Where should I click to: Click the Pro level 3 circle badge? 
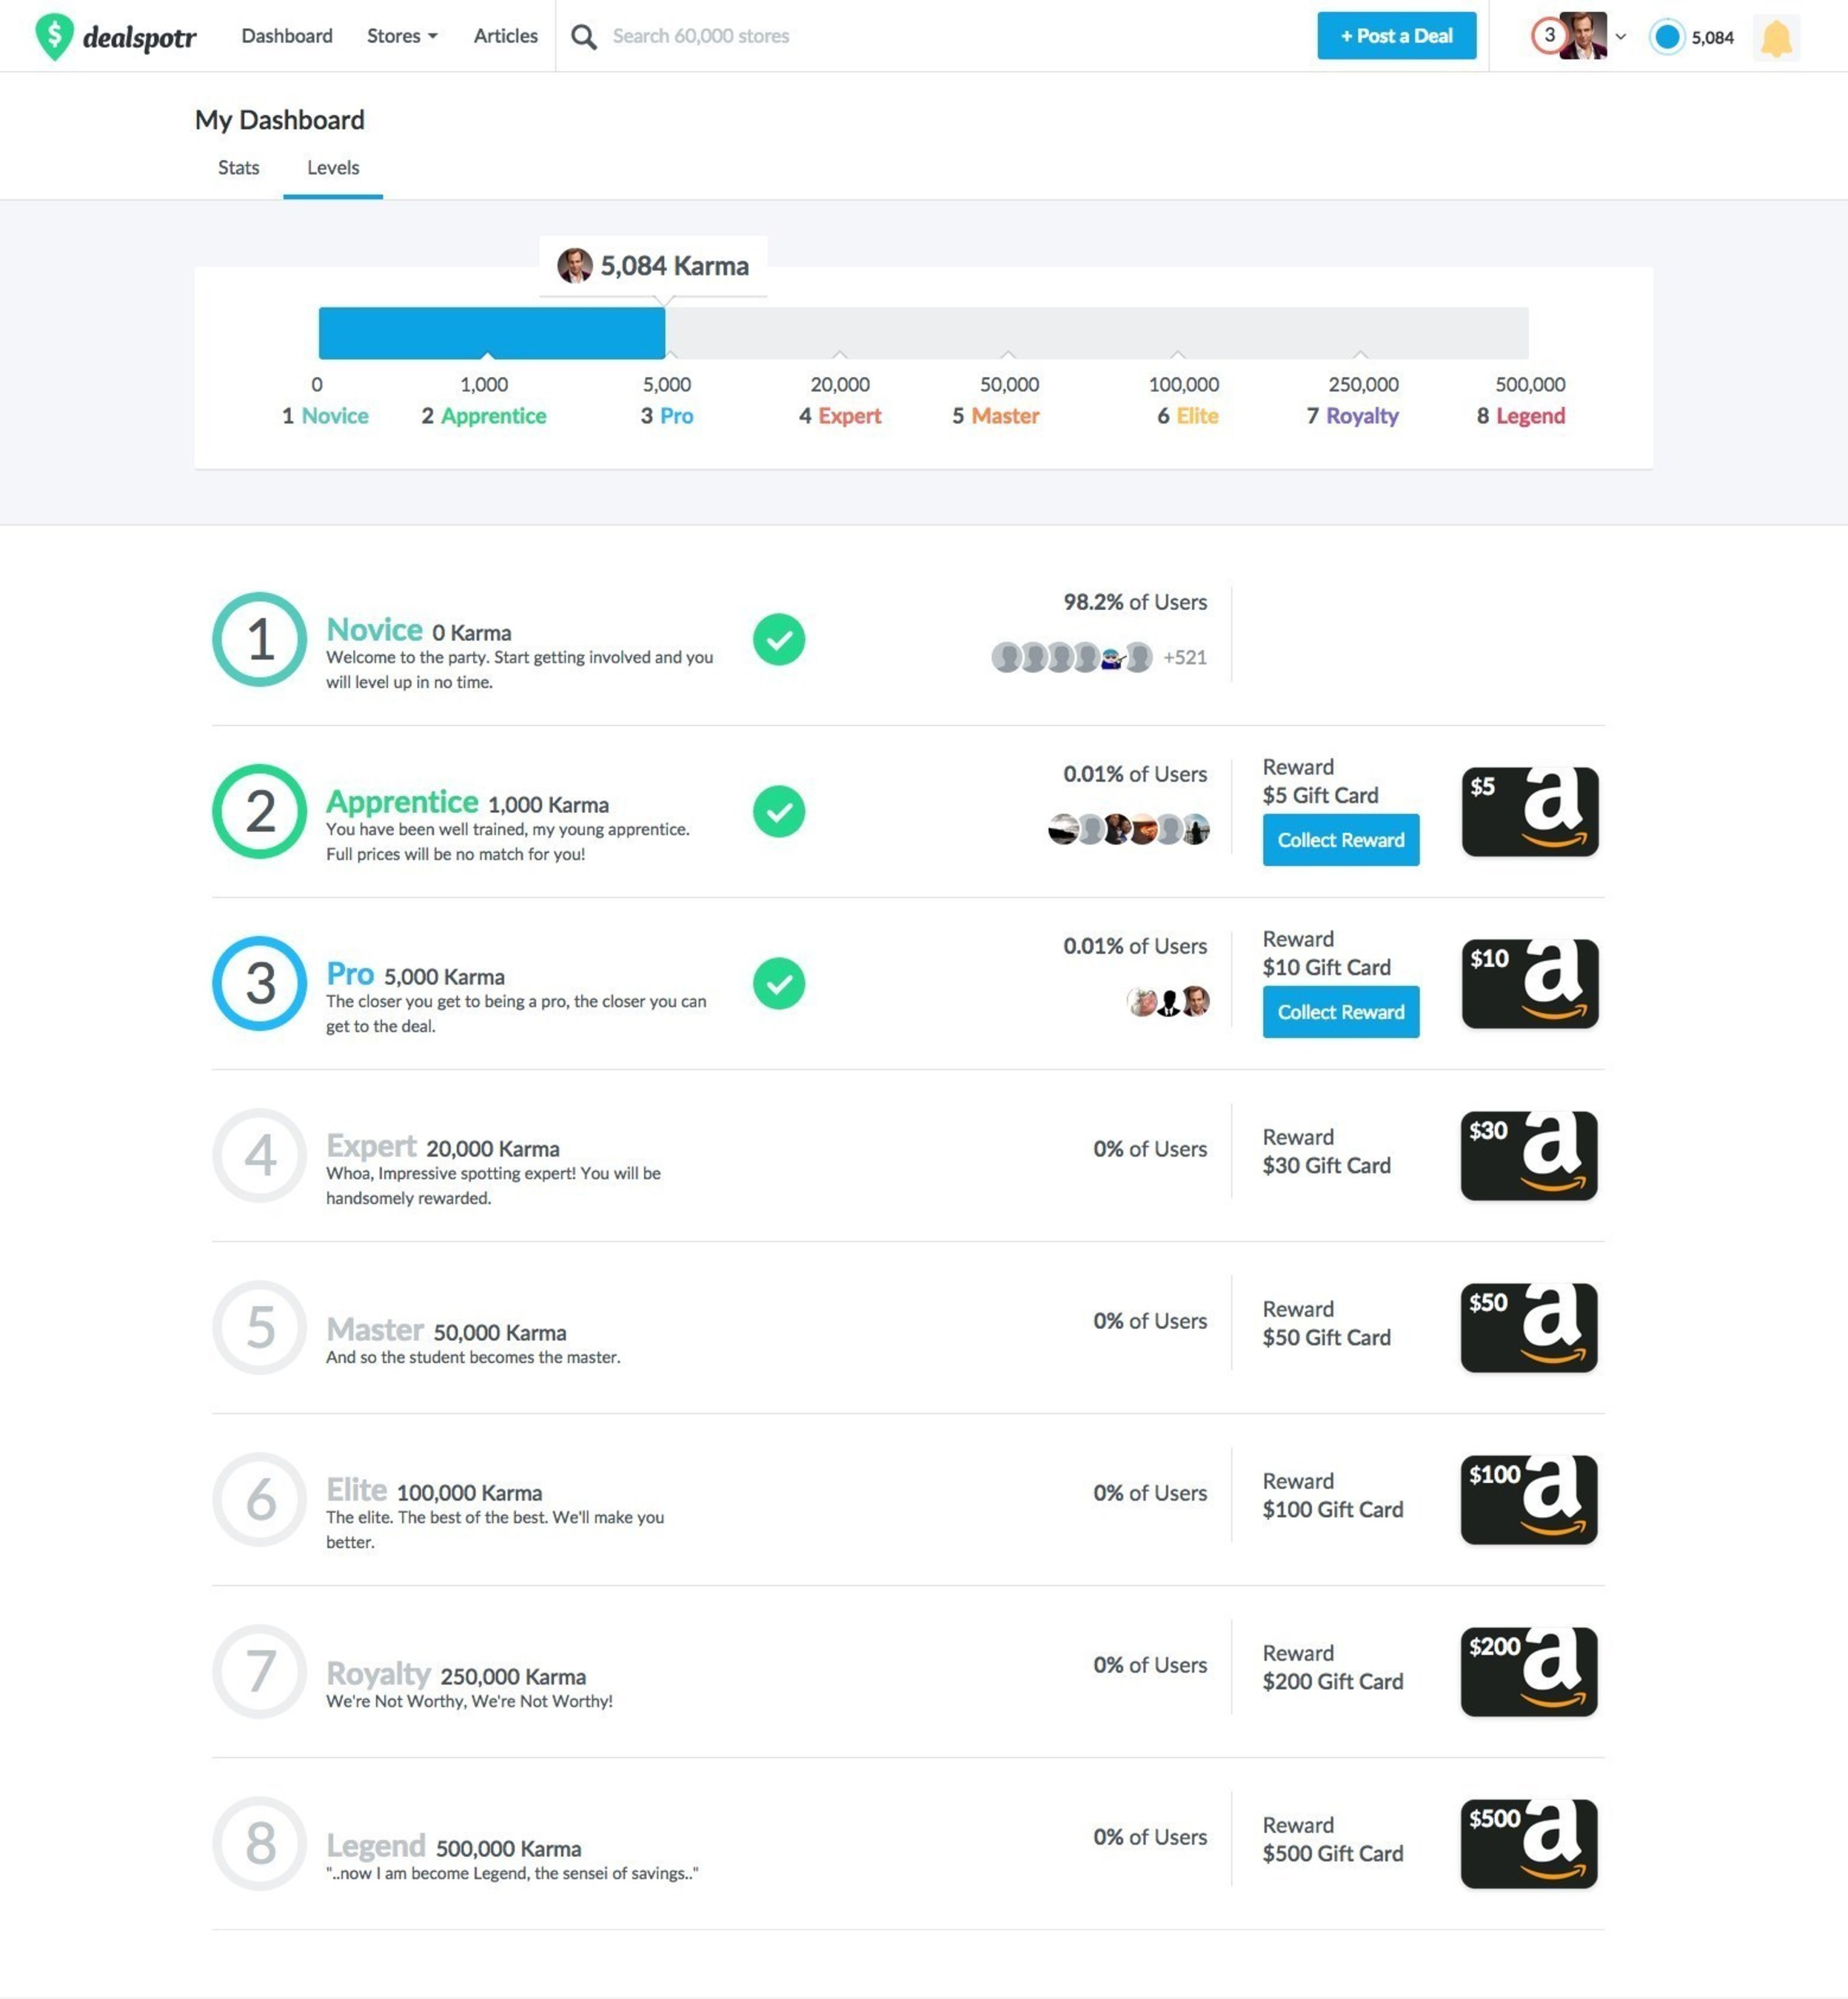260,983
